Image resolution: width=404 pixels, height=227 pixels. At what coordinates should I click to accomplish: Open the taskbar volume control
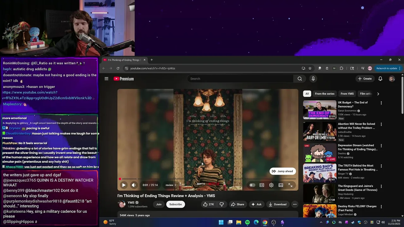click(x=383, y=222)
